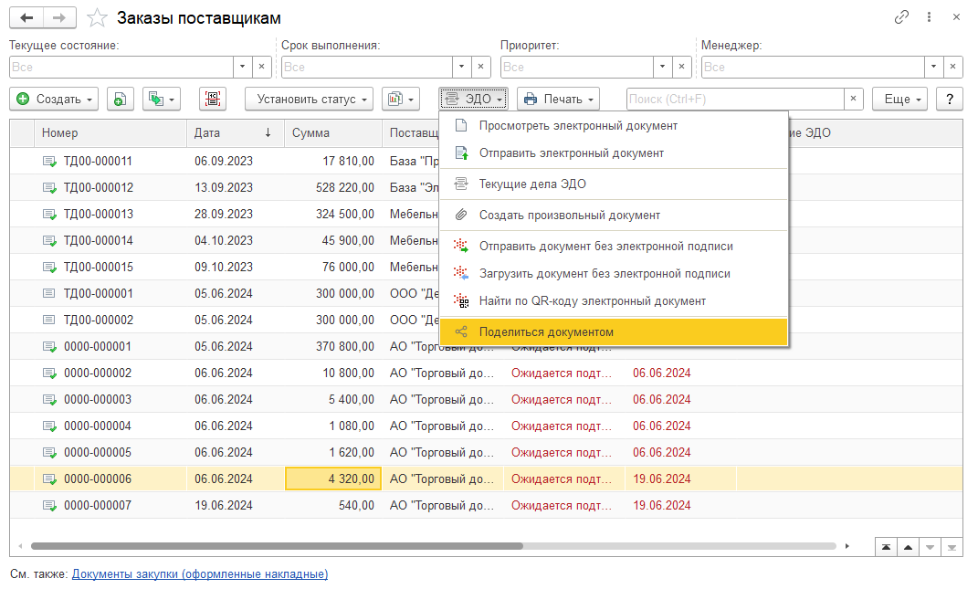Screen dimensions: 978x589
Task: Open the create-based-on icon dropdown
Action: (162, 100)
